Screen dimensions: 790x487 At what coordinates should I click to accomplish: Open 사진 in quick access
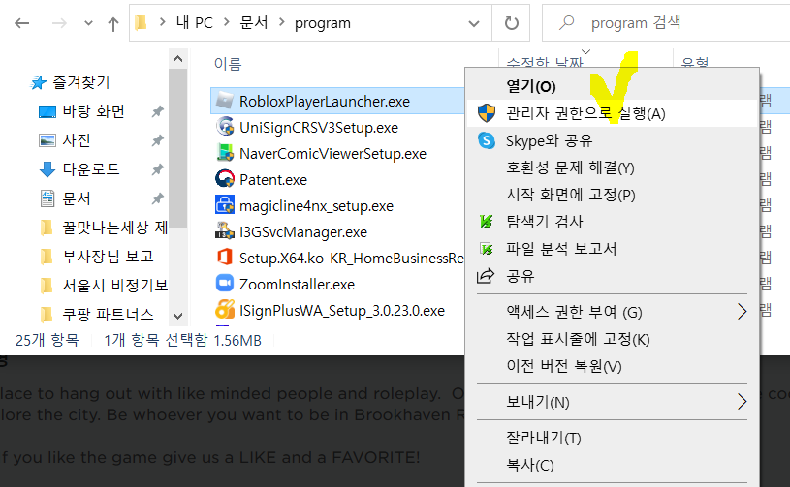(76, 139)
